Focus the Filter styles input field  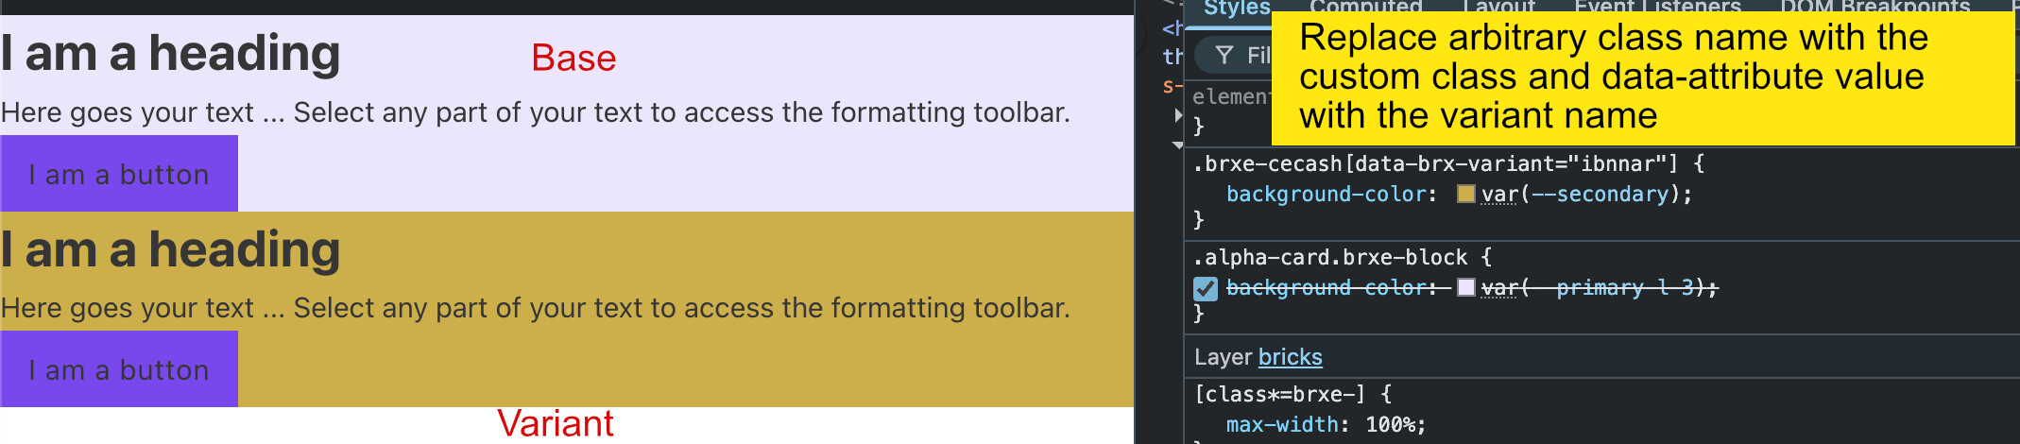[1258, 56]
